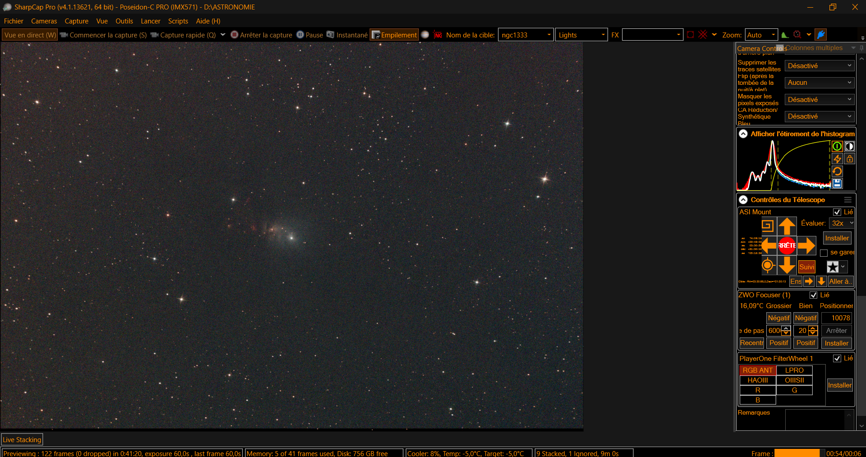Open the Fichier menu

coord(14,21)
